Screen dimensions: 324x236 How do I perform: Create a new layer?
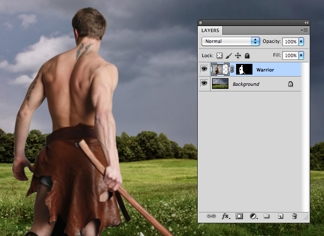pyautogui.click(x=281, y=216)
